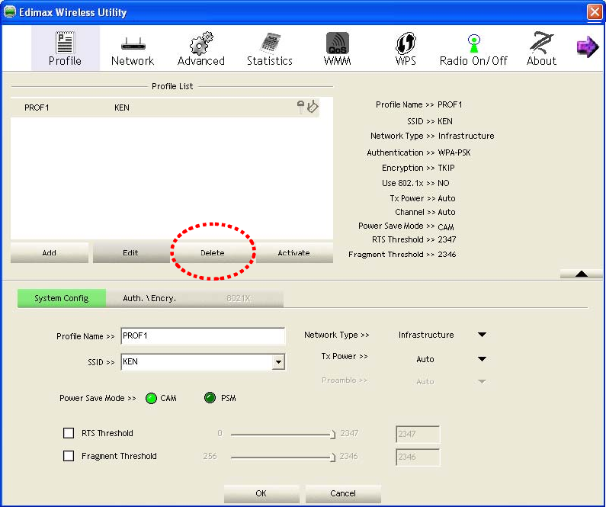The height and width of the screenshot is (507, 606).
Task: Open the About icon
Action: click(x=541, y=43)
